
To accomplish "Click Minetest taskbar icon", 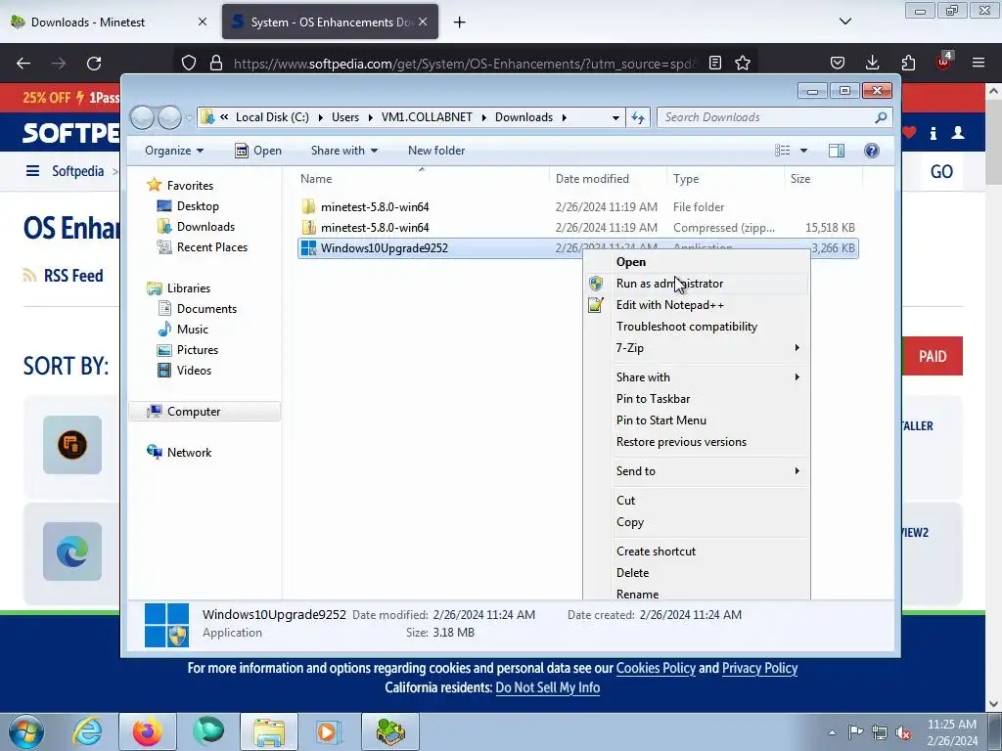I will 390,732.
